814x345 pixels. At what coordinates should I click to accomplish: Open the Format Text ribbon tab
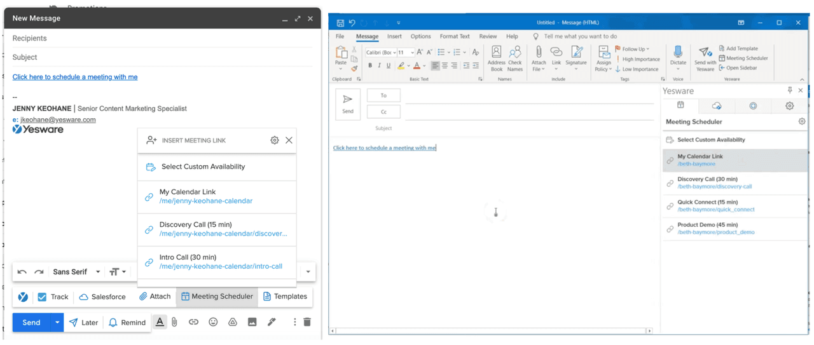tap(454, 36)
